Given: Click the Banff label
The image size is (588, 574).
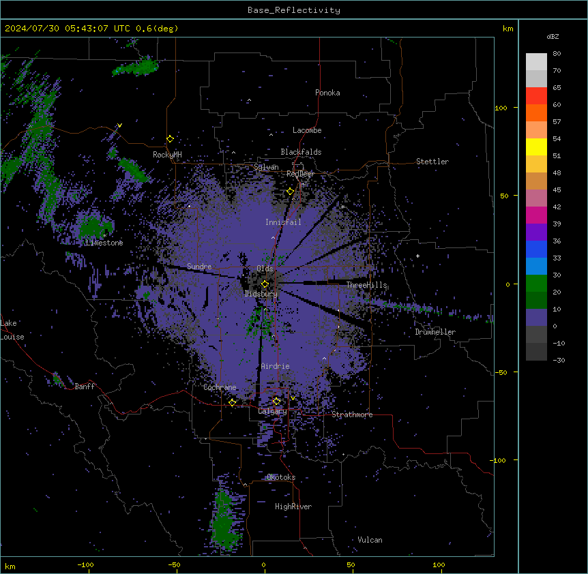Looking at the screenshot, I should [x=85, y=387].
